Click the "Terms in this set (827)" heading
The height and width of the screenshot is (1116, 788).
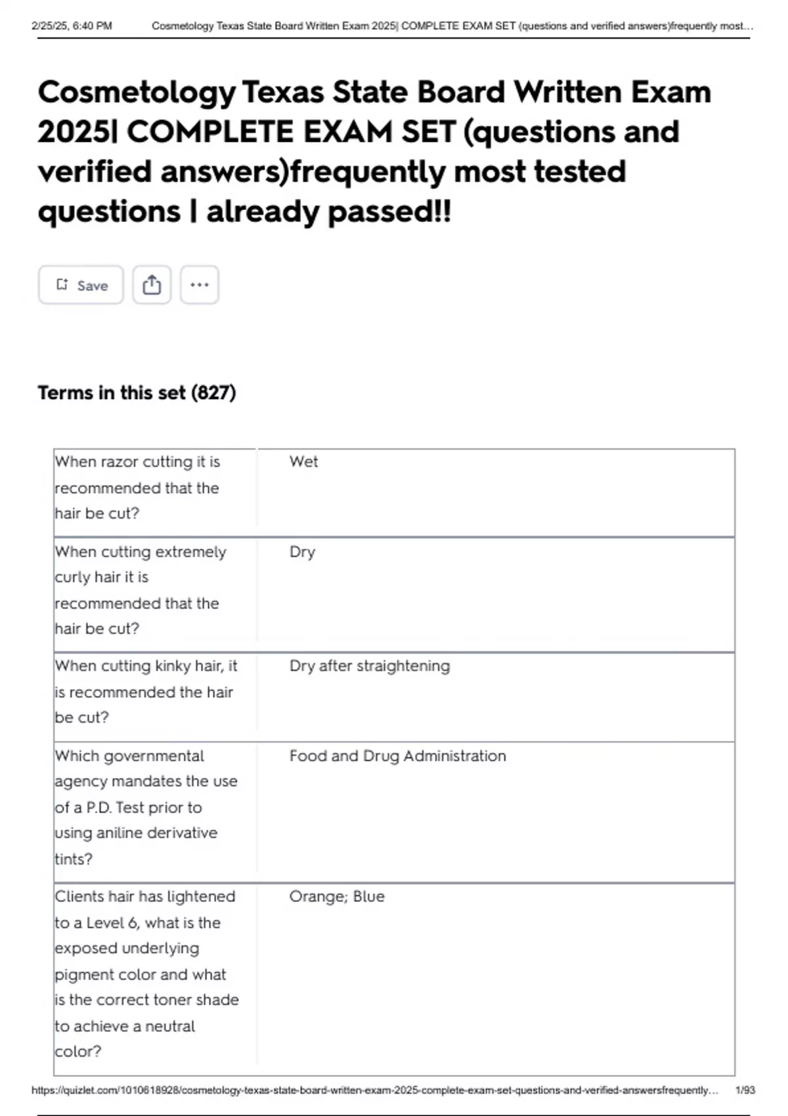(137, 393)
